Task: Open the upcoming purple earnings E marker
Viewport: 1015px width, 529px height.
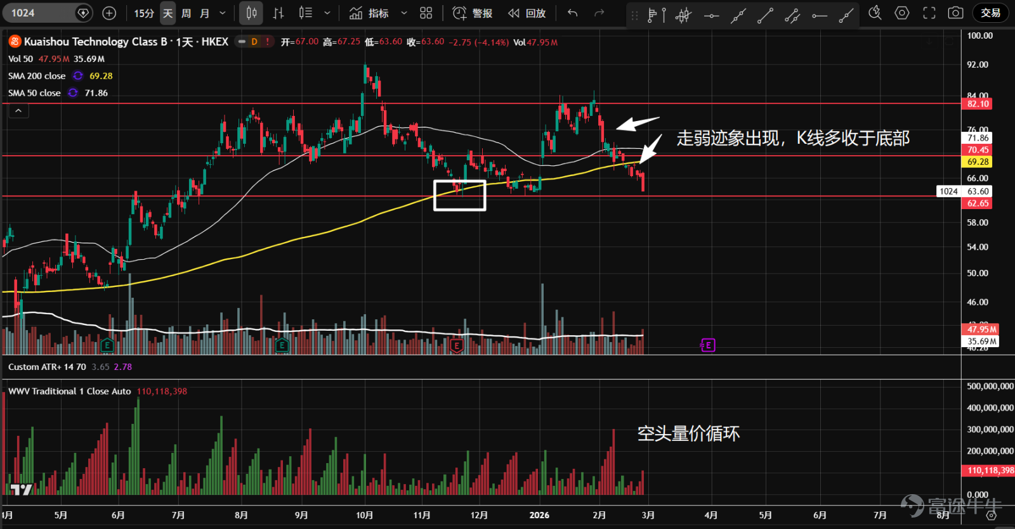Action: 708,345
